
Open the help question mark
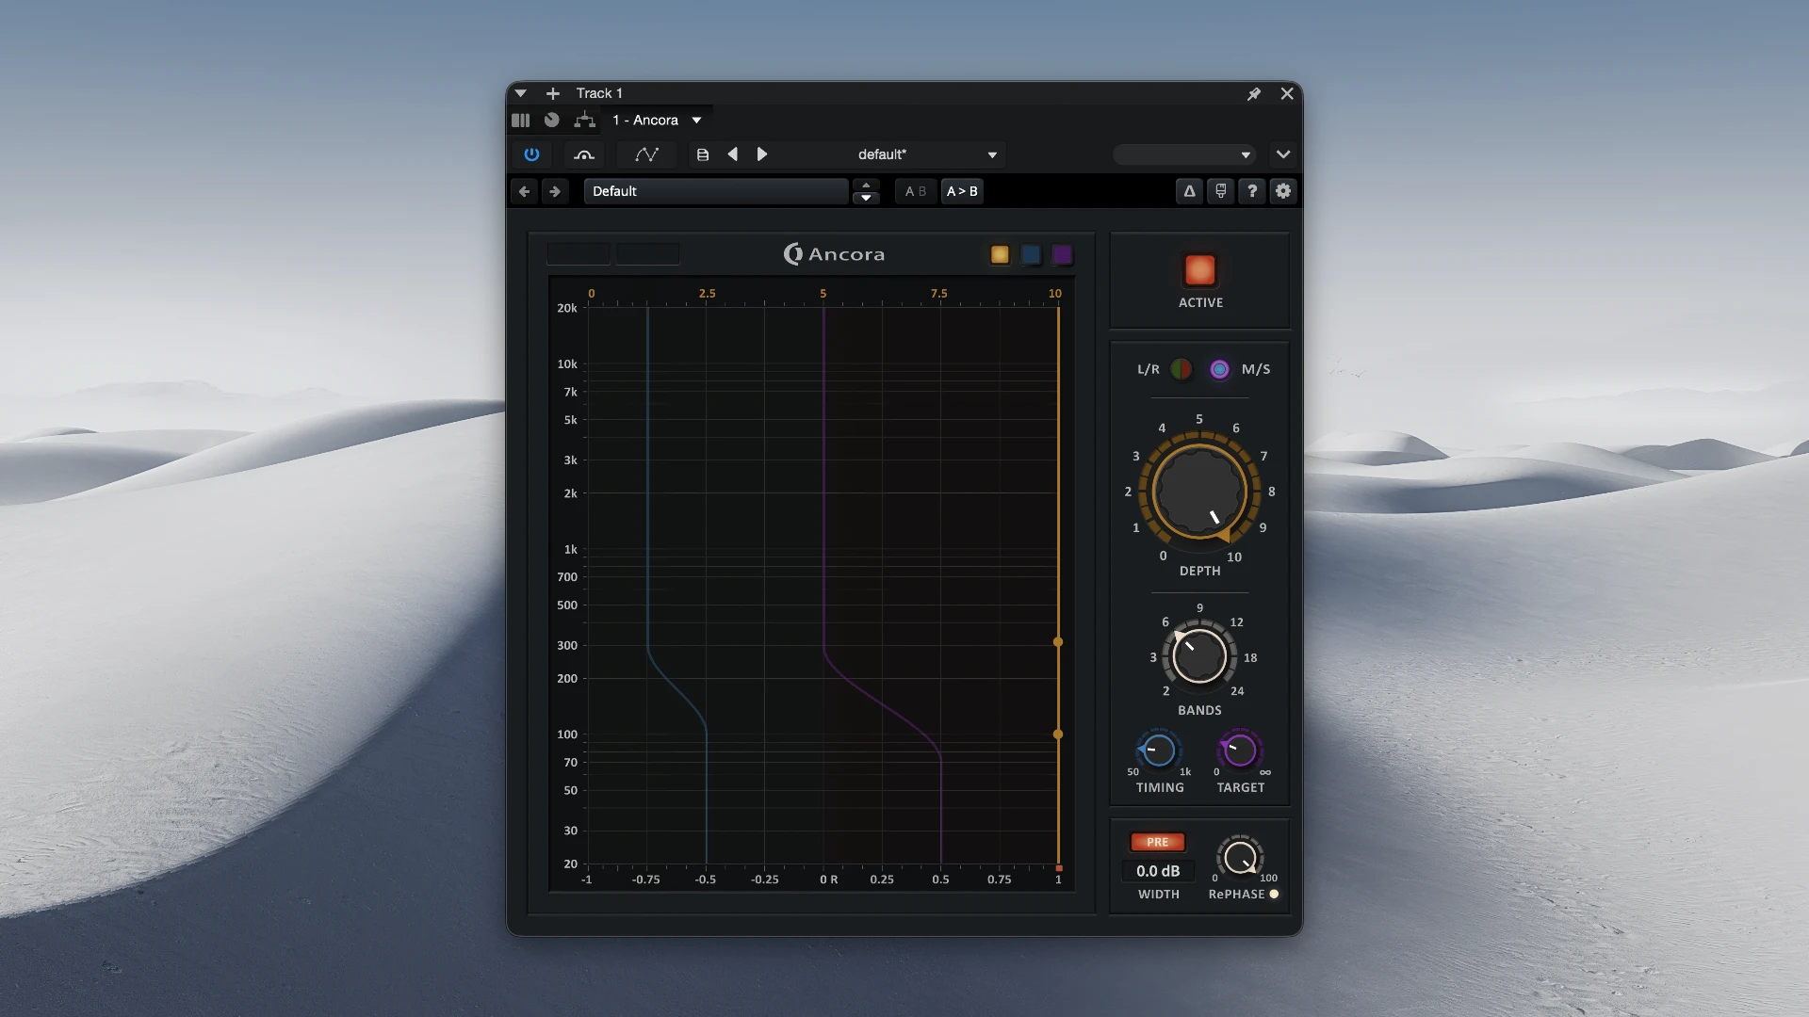1251,191
